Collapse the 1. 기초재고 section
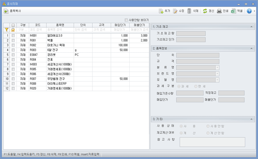Image resolution: width=258 pixels, height=159 pixels. coord(251,26)
